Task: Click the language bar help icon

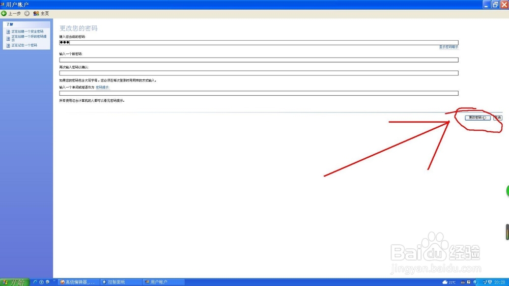Action: pyautogui.click(x=468, y=282)
